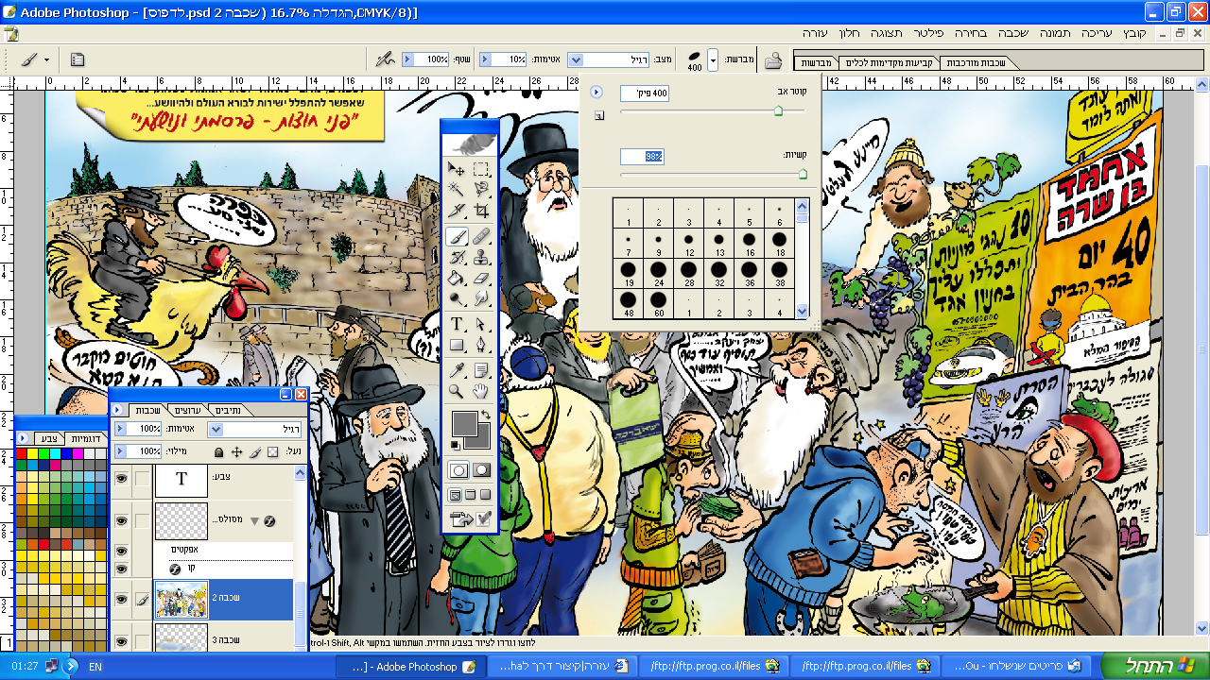Select the Hand tool

[x=481, y=391]
